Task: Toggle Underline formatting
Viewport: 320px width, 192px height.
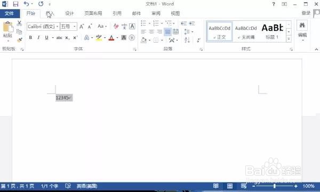Action: coord(46,38)
